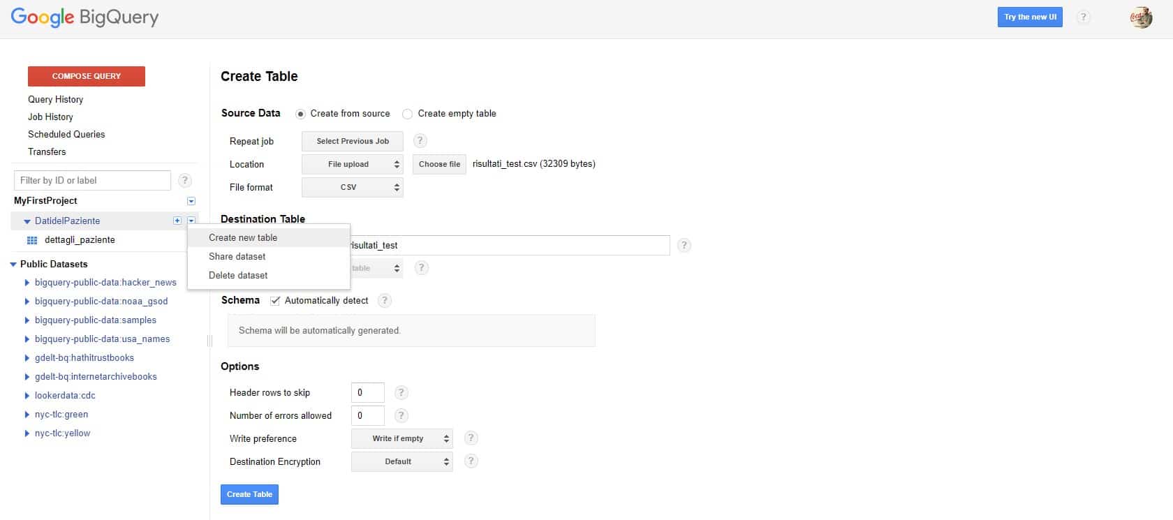Focus Header rows to skip field

point(368,392)
